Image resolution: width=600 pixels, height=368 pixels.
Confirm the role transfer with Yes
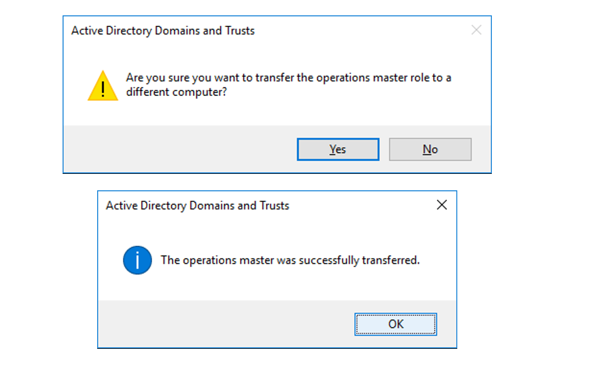click(338, 149)
